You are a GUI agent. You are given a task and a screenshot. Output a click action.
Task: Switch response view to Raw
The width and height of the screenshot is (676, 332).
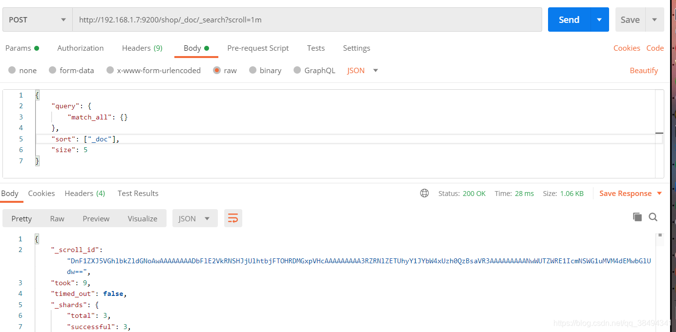click(x=57, y=218)
